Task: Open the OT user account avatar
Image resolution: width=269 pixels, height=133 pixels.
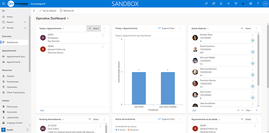Action: 265,4
